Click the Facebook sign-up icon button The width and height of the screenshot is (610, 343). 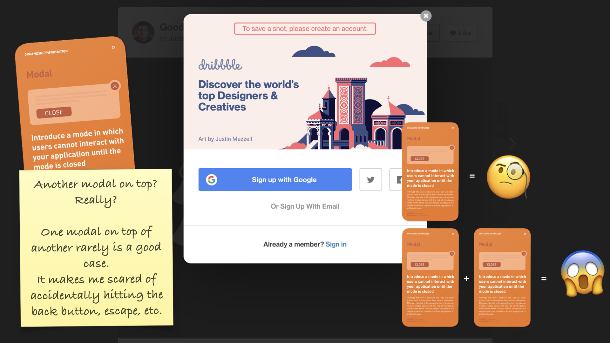(396, 179)
